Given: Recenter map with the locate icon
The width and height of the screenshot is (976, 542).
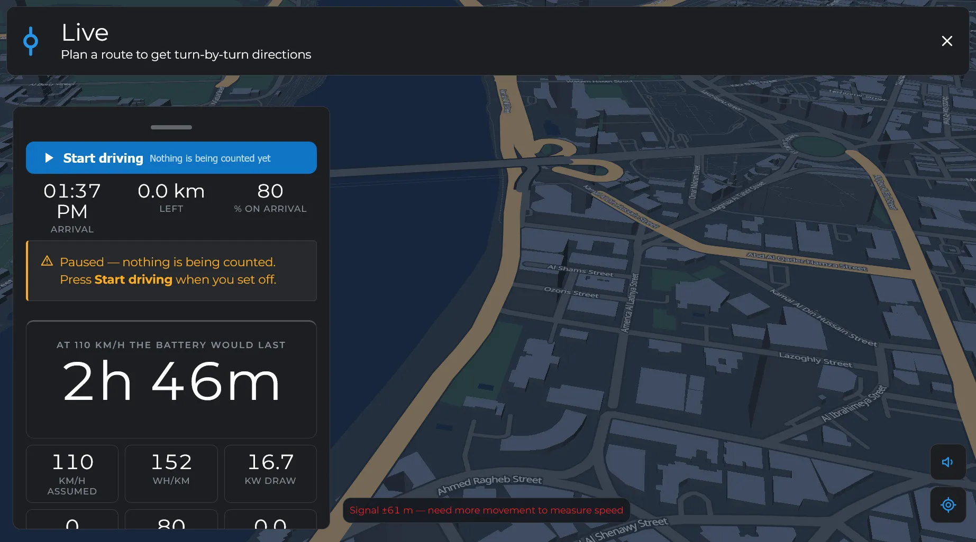Looking at the screenshot, I should click(948, 505).
